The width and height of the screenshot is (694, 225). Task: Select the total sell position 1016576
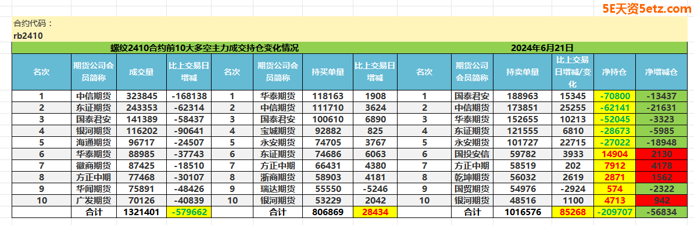point(523,212)
